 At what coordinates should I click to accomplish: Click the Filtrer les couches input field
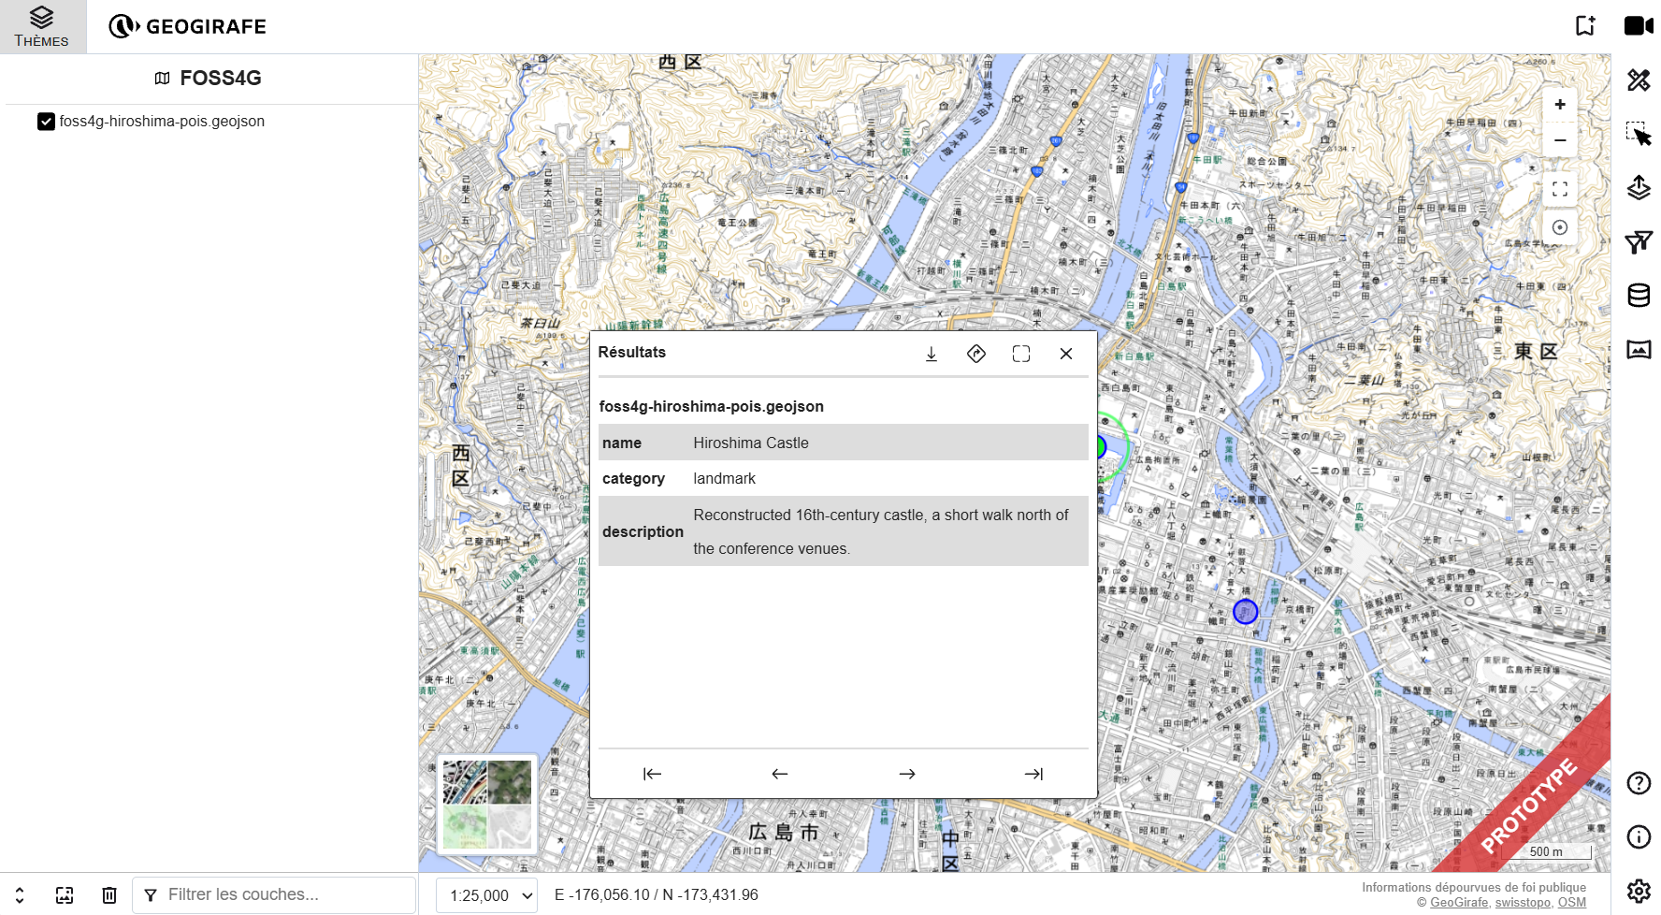click(274, 895)
